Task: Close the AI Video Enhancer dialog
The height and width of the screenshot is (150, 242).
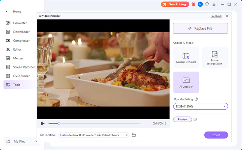Action: (227, 16)
